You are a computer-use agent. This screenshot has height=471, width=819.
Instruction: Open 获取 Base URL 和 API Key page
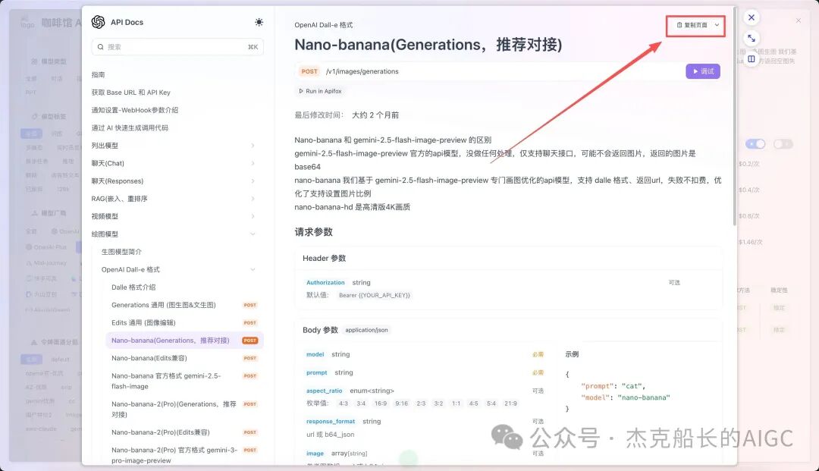(x=131, y=93)
